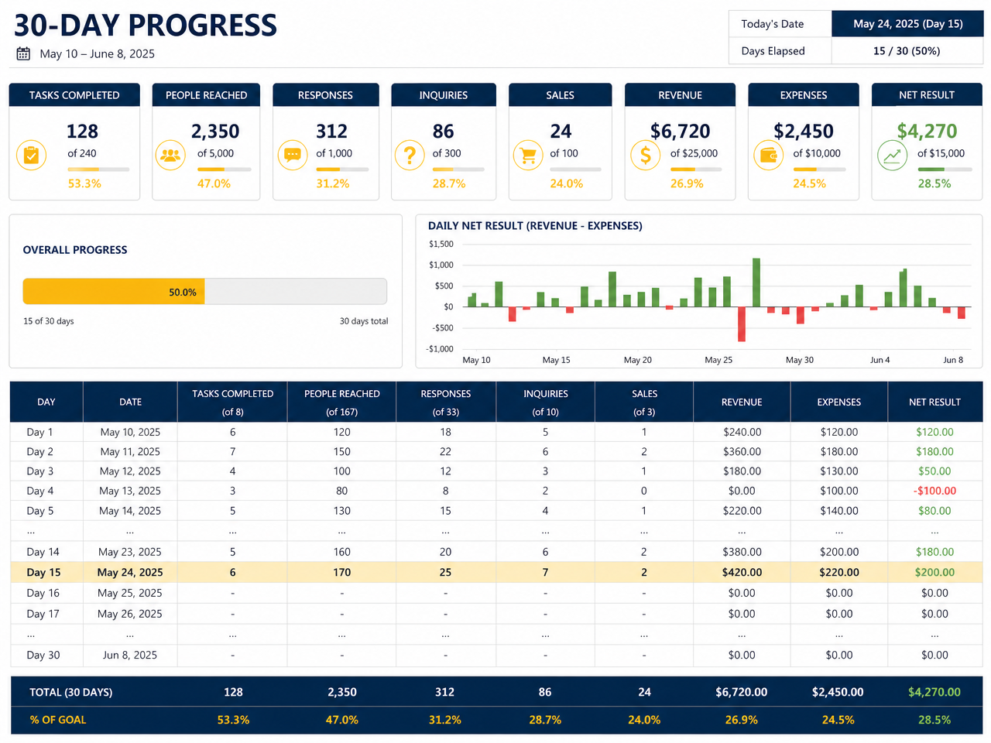
Task: Click the Jun 8, 2025 date cell
Action: click(x=130, y=655)
